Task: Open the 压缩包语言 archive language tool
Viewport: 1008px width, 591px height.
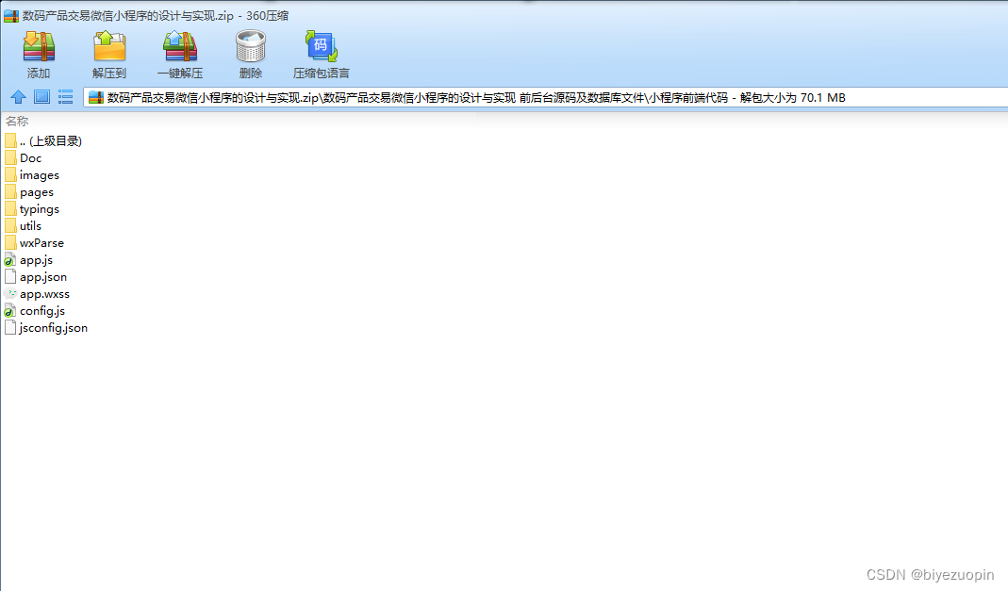Action: point(321,46)
